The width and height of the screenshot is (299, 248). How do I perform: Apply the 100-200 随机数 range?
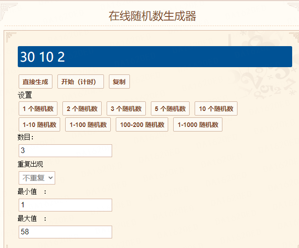pos(142,125)
